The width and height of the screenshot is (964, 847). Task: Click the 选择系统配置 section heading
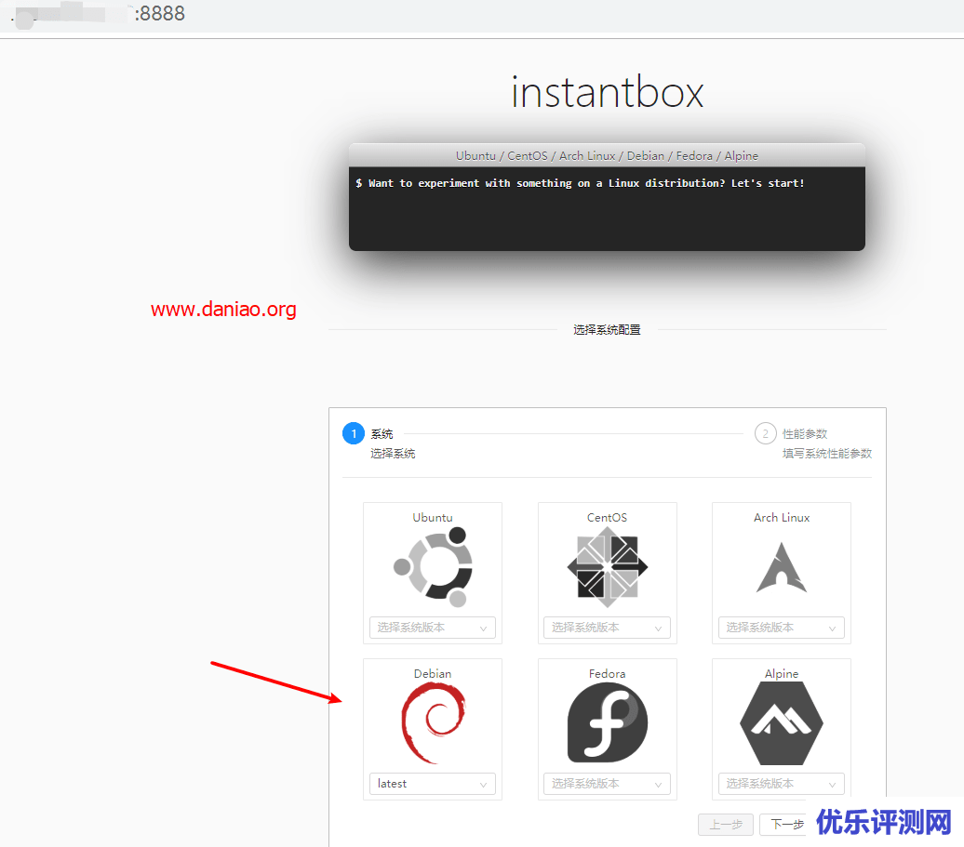pyautogui.click(x=608, y=330)
